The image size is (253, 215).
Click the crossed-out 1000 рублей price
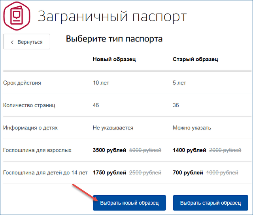click(222, 173)
